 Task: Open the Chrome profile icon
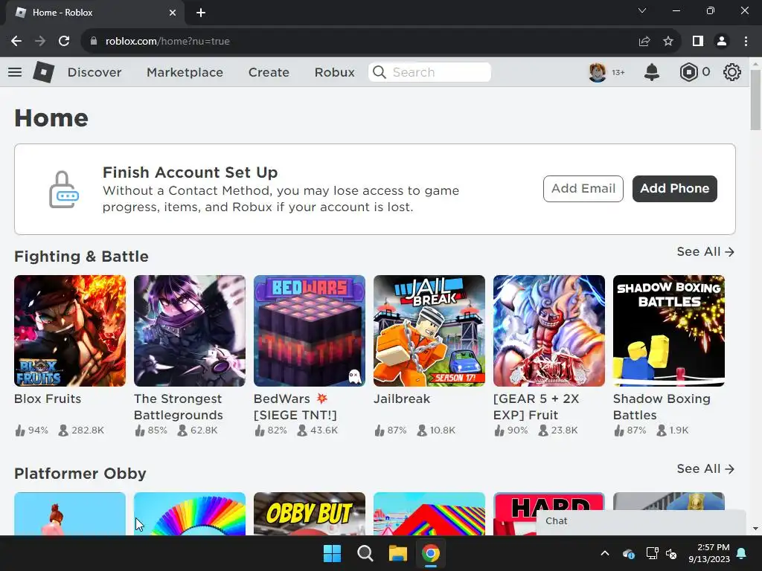pos(722,42)
